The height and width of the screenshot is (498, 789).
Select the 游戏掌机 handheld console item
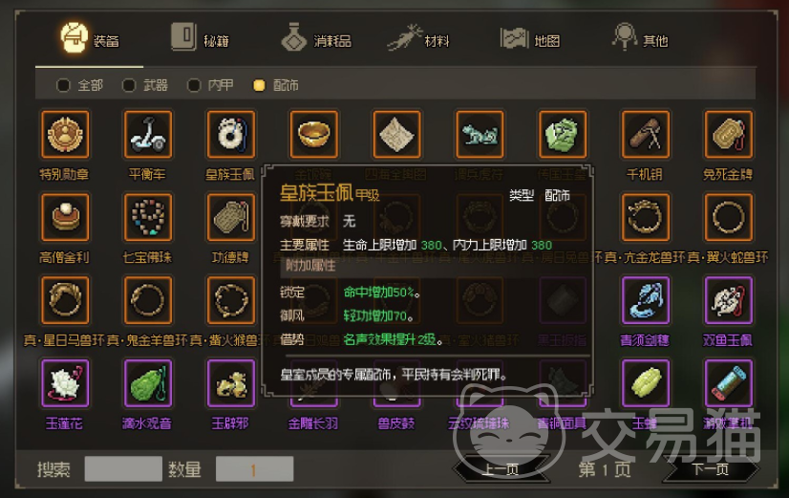(729, 383)
